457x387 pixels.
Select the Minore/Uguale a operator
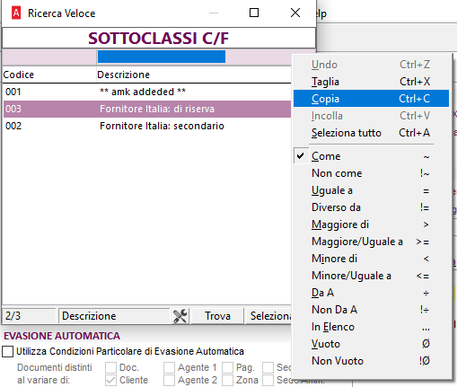point(371,276)
